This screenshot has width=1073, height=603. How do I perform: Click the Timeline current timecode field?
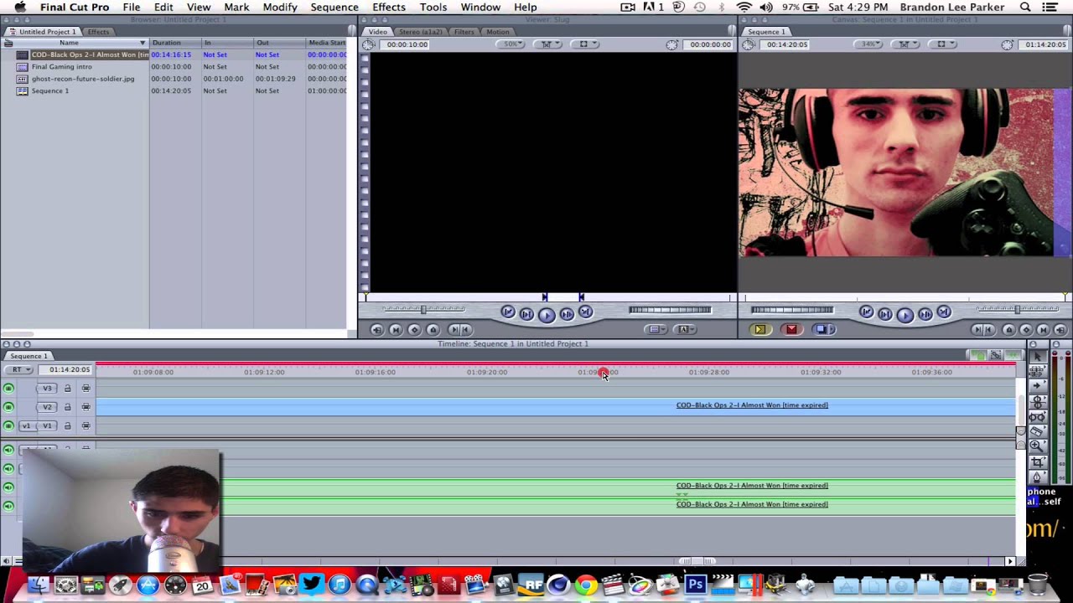click(x=70, y=369)
